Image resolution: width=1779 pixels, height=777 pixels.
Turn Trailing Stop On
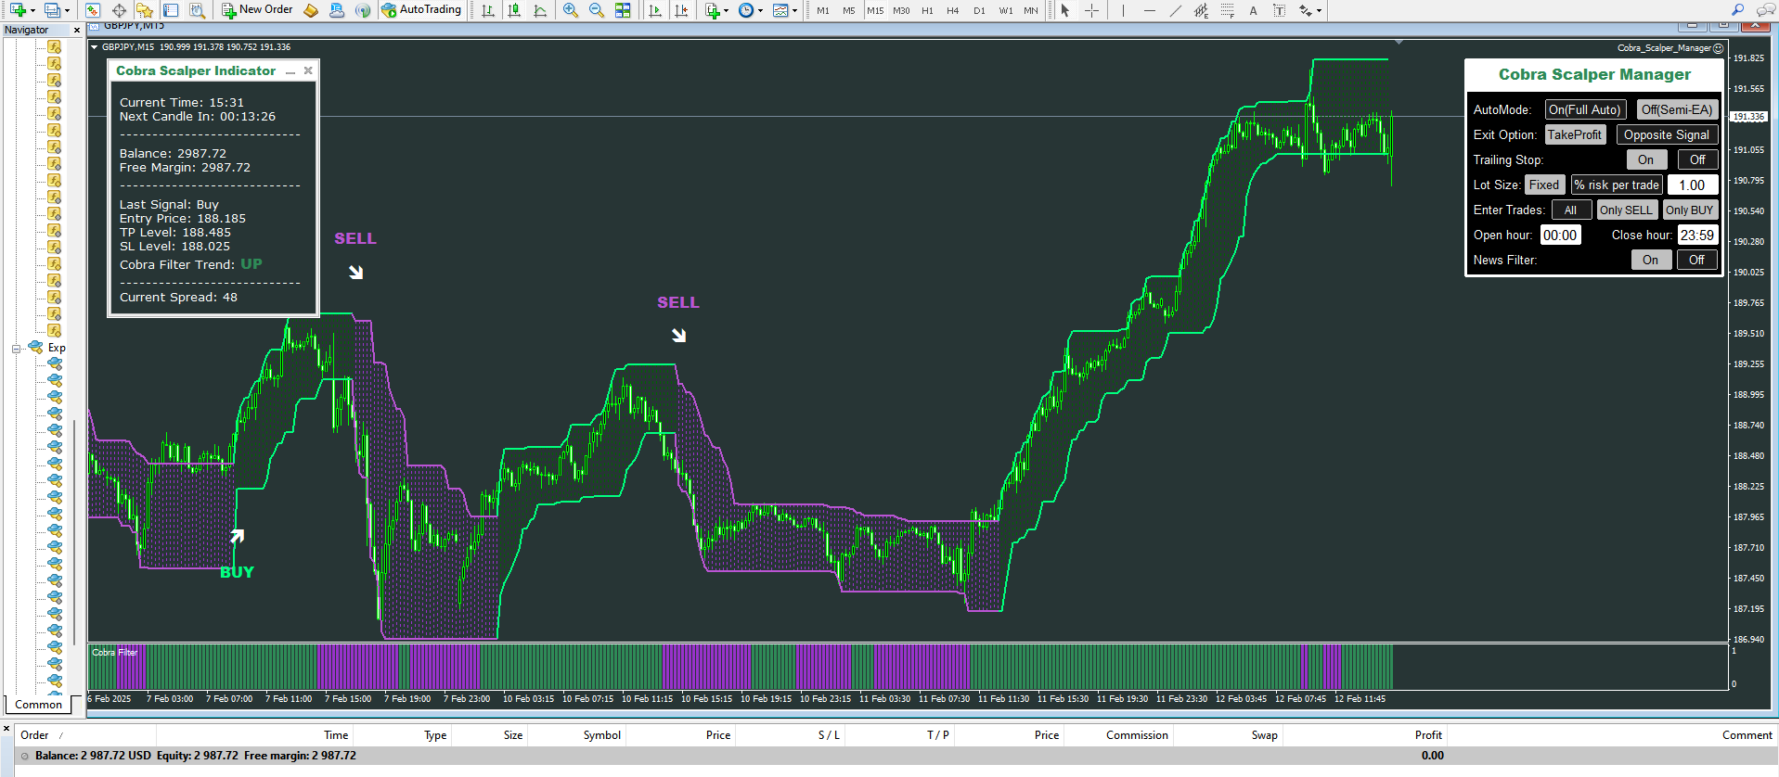pos(1646,159)
